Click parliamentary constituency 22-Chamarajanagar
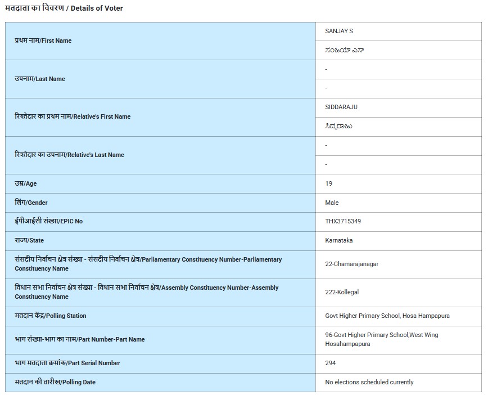 351,264
